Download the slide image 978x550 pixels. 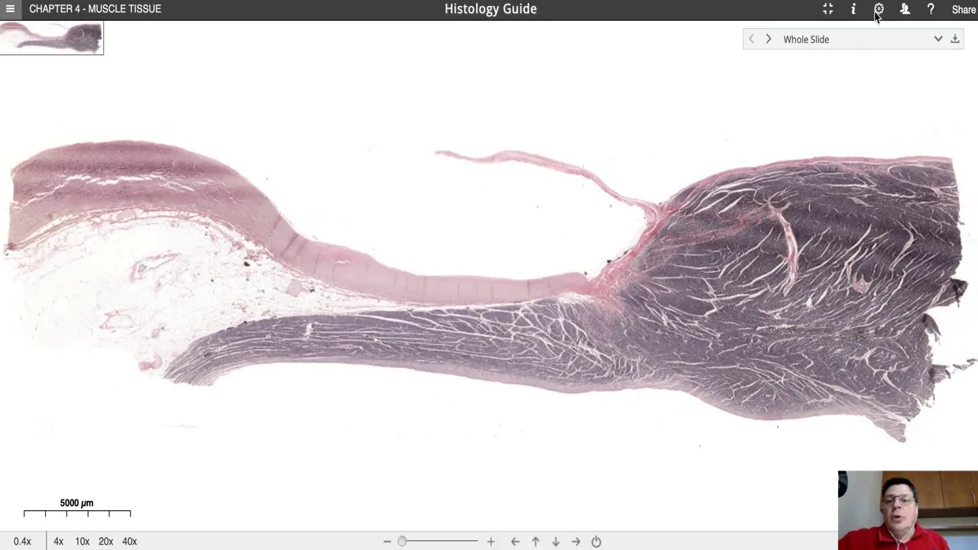(955, 39)
